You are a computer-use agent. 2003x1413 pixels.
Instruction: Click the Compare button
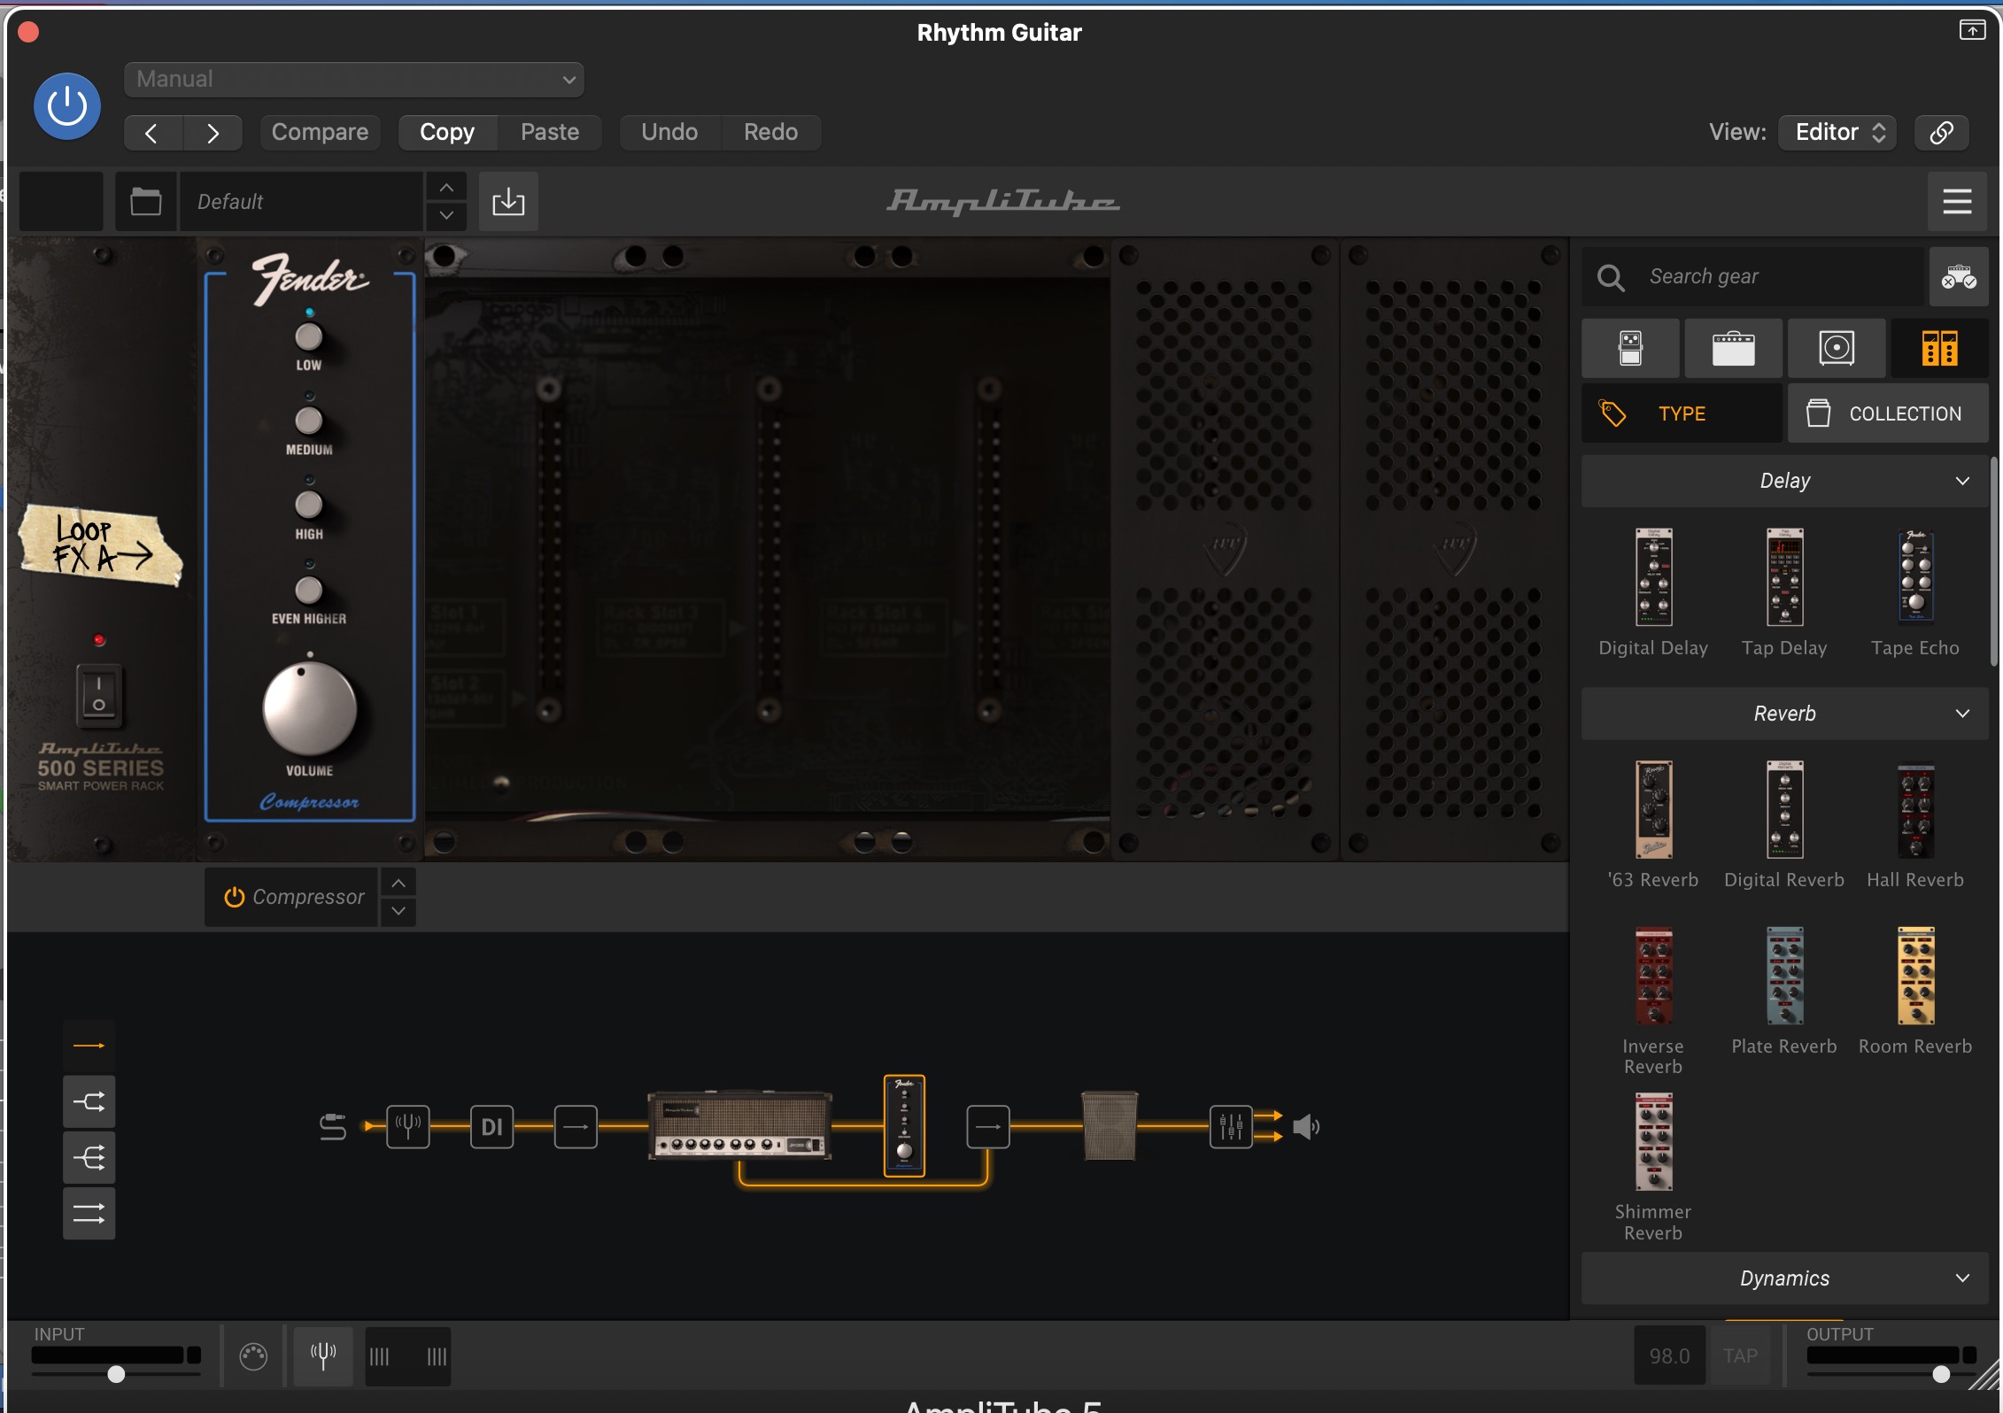[320, 133]
